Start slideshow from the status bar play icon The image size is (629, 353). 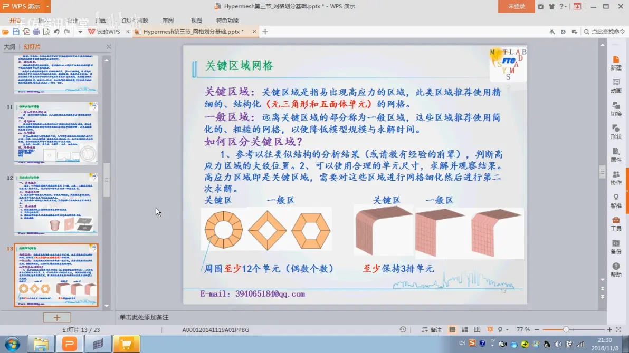(490, 330)
